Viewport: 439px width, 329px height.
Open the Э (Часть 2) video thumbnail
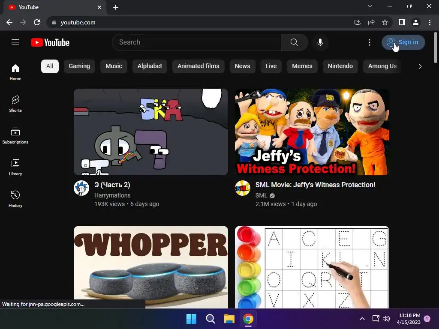pos(151,132)
